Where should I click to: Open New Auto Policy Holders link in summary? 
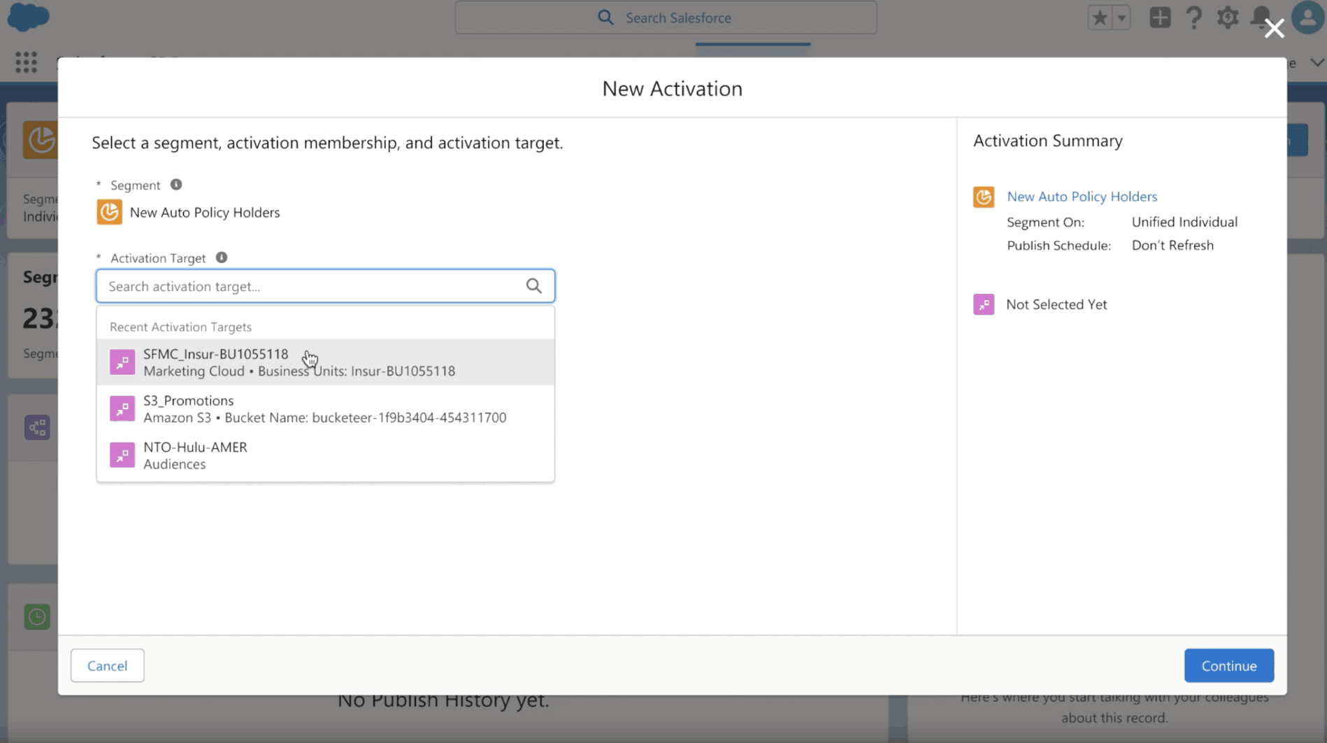click(x=1082, y=197)
